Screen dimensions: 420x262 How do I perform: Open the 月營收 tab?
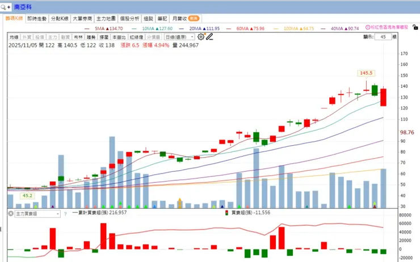[x=186, y=19]
